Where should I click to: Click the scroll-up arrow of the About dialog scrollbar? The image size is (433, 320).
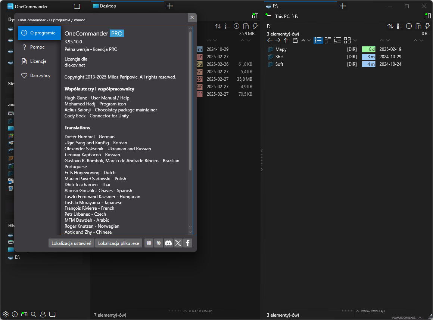tap(190, 28)
